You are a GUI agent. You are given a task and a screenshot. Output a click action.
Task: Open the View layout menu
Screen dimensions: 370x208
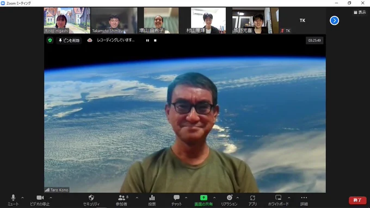[360, 12]
